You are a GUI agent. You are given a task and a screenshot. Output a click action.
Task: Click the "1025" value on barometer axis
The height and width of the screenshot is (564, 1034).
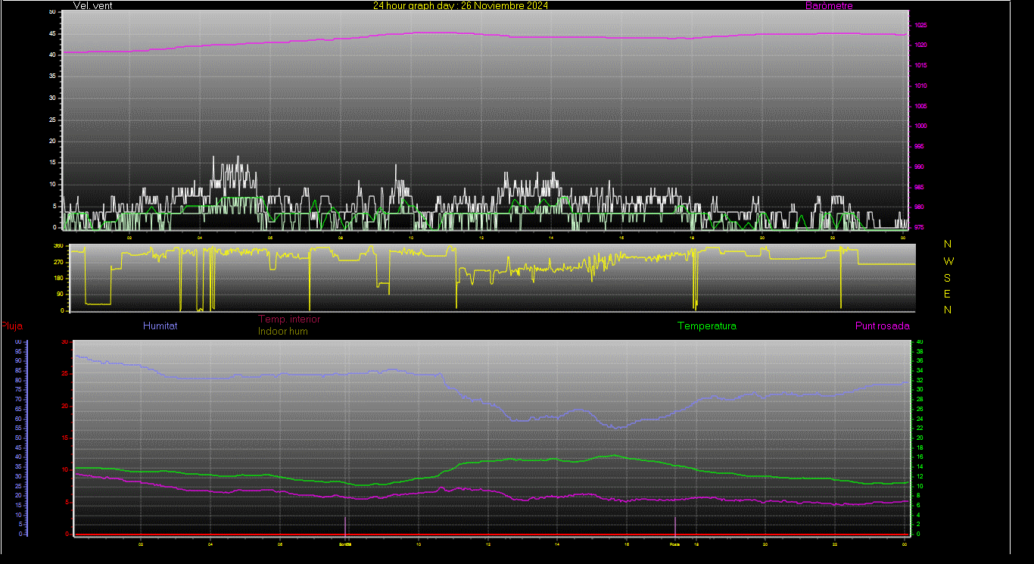920,25
